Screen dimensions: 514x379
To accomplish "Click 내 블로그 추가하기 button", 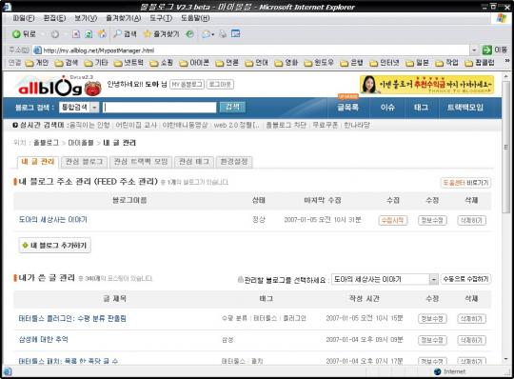I will click(55, 246).
